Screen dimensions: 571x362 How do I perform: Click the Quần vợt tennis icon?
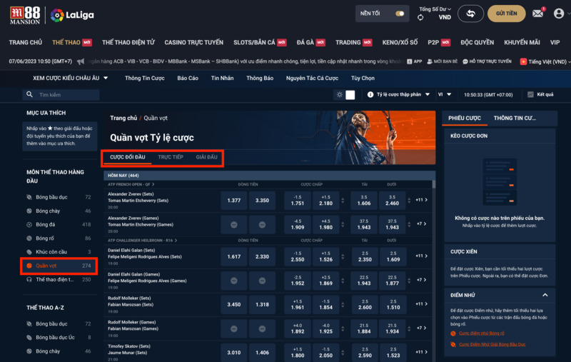(x=29, y=266)
